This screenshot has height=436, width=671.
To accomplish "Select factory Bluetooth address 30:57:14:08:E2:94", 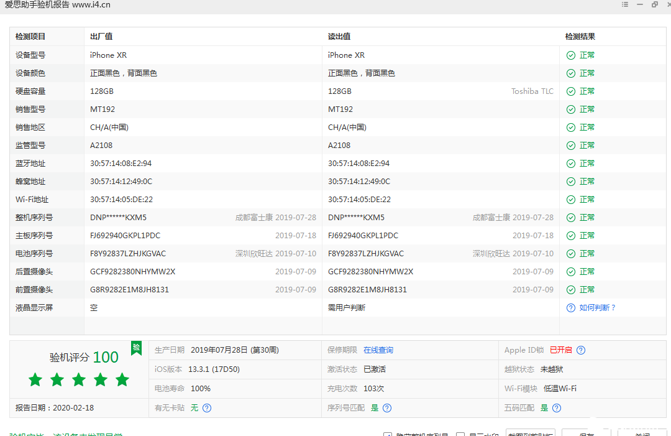I will [121, 164].
